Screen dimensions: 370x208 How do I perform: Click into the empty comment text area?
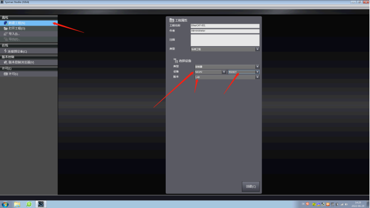tap(225, 40)
